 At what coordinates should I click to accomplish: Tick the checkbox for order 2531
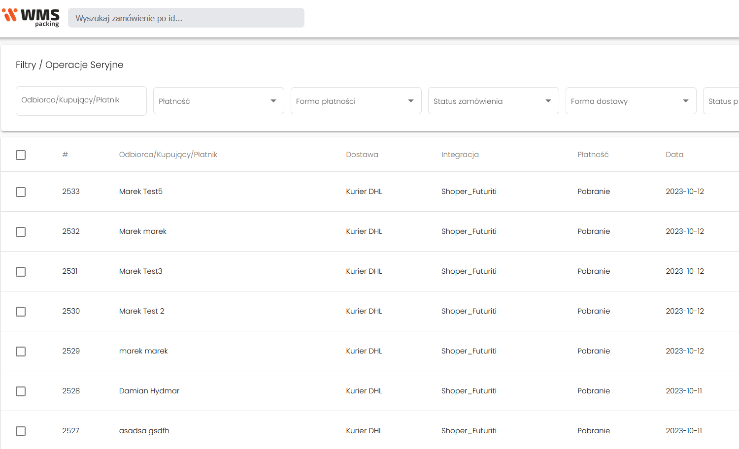[21, 272]
